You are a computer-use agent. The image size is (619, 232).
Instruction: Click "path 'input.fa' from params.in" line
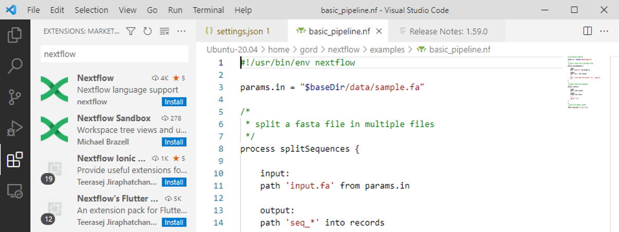click(x=335, y=186)
